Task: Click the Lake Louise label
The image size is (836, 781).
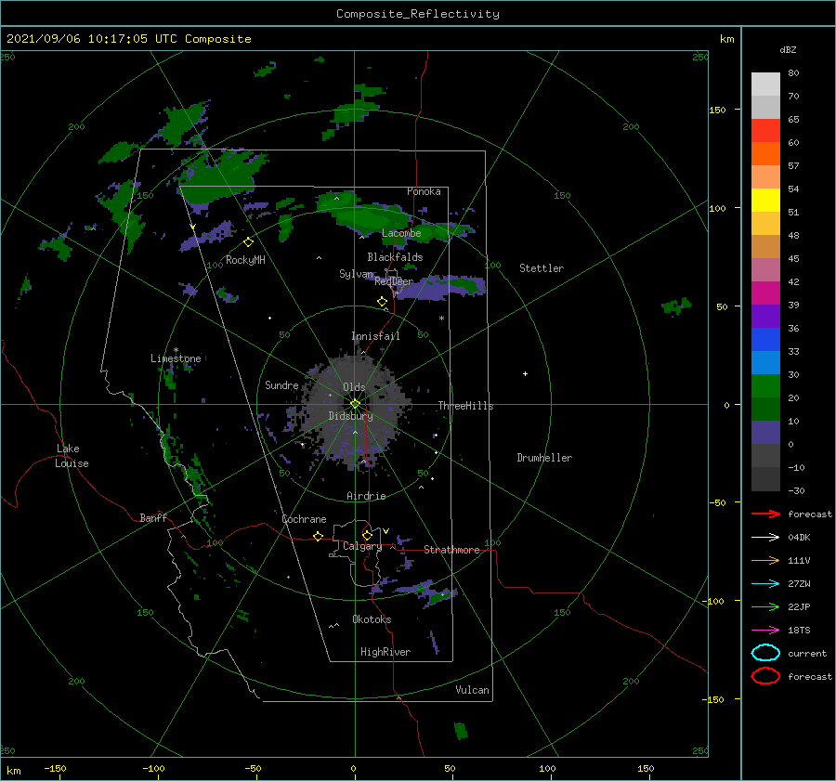Action: pos(72,456)
